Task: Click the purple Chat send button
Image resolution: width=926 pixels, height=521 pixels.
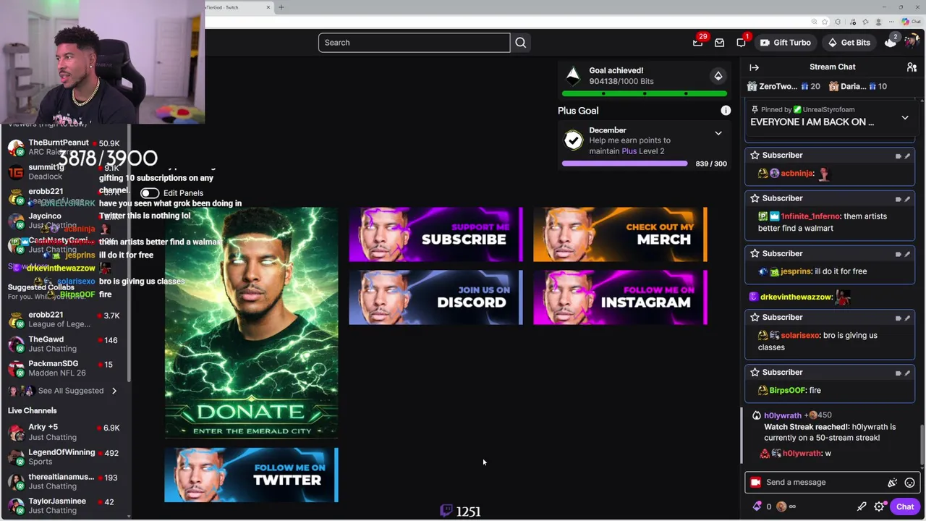Action: pos(905,507)
